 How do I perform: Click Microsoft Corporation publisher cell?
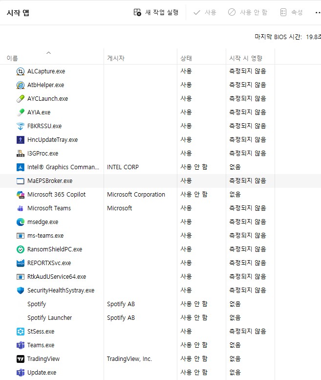coord(136,195)
